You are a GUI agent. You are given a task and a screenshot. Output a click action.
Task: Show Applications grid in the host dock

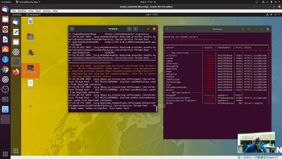point(5,154)
